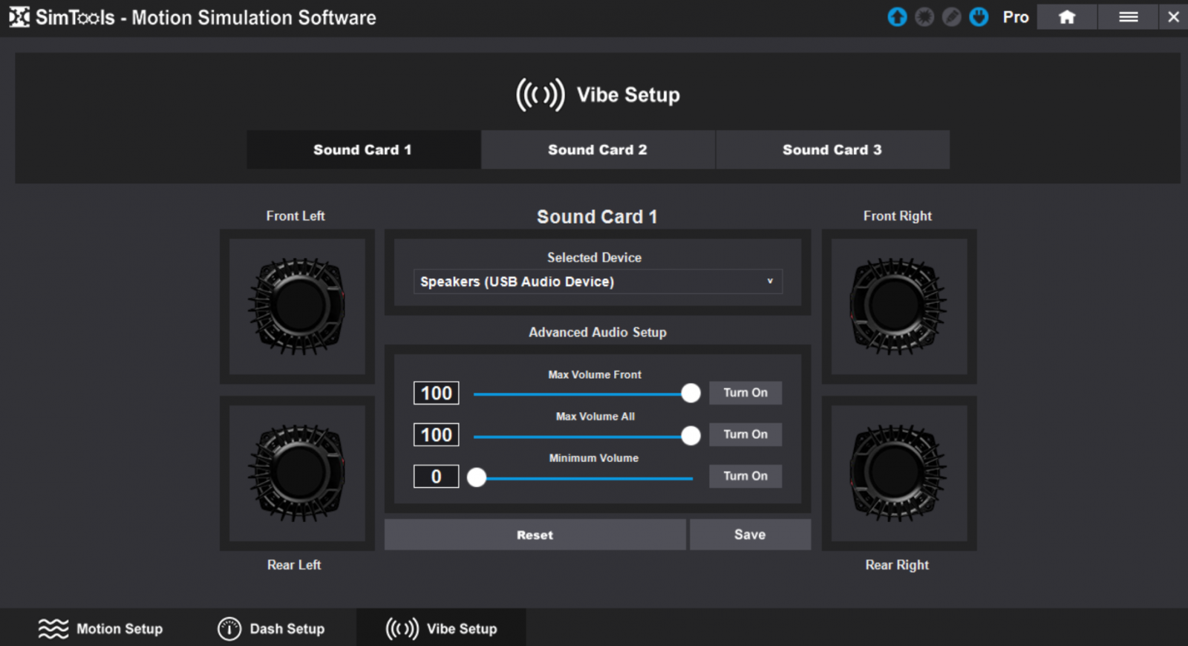This screenshot has height=646, width=1188.
Task: Click the Minimum Volume slider handle
Action: point(477,477)
